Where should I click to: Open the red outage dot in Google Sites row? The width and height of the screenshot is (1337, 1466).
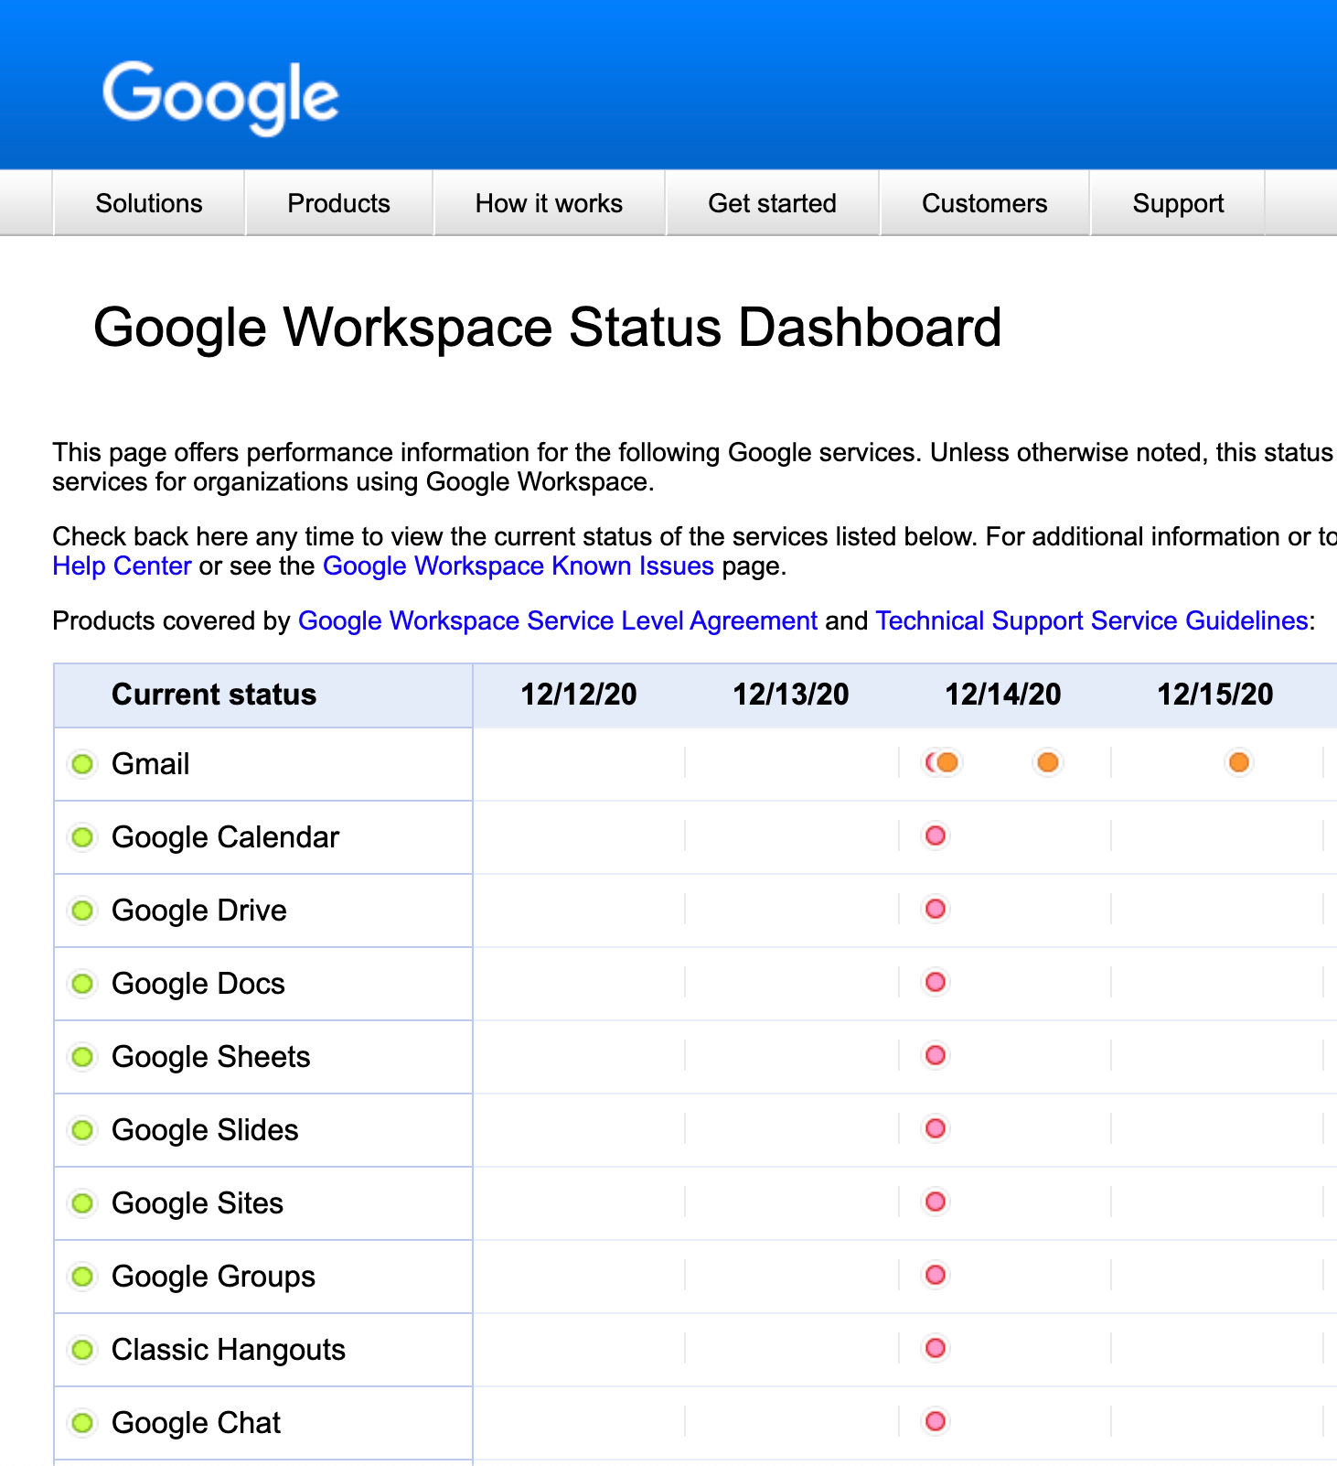point(936,1202)
